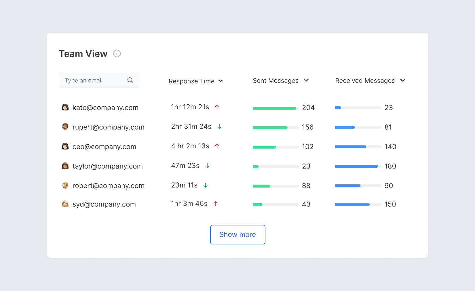
Task: Open the Sent Messages sorting dropdown
Action: 306,81
